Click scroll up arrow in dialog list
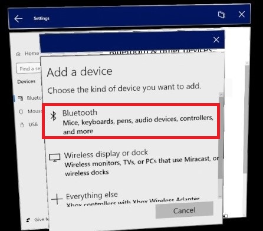The width and height of the screenshot is (263, 231). [221, 95]
